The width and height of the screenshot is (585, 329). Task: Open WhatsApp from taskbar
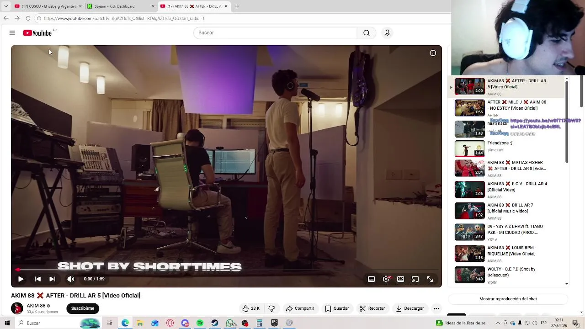(230, 323)
